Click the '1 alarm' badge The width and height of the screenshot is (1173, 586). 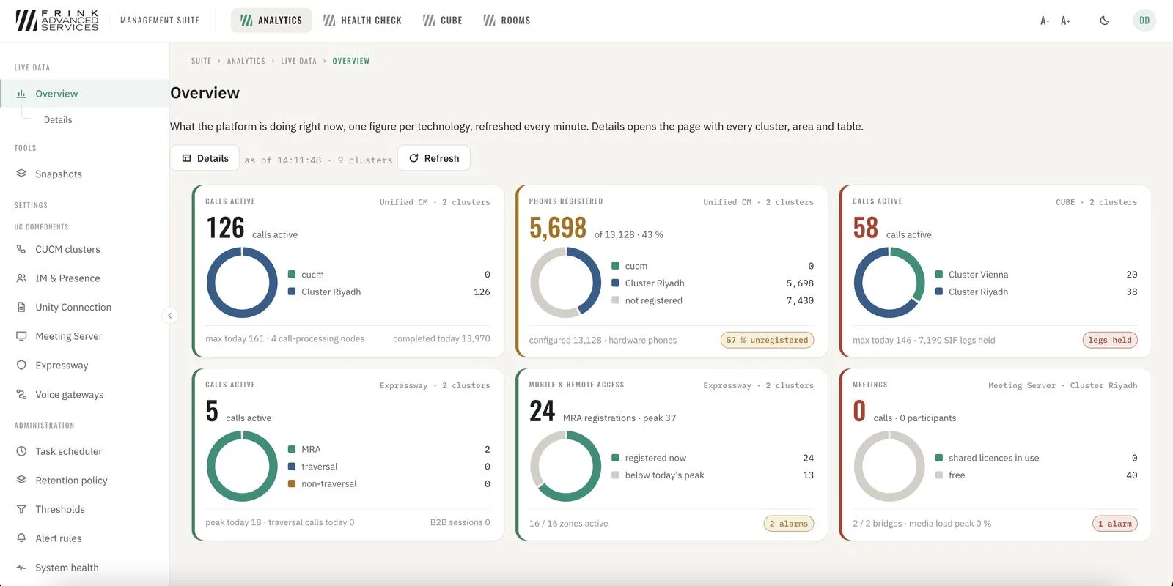[1115, 524]
